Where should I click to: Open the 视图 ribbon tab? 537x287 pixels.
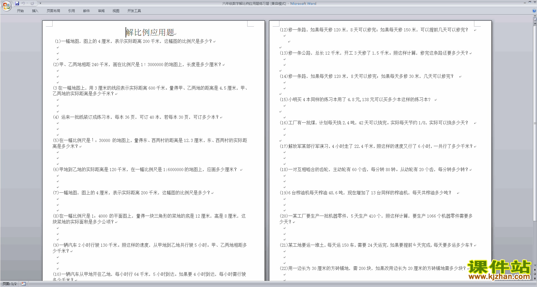116,11
